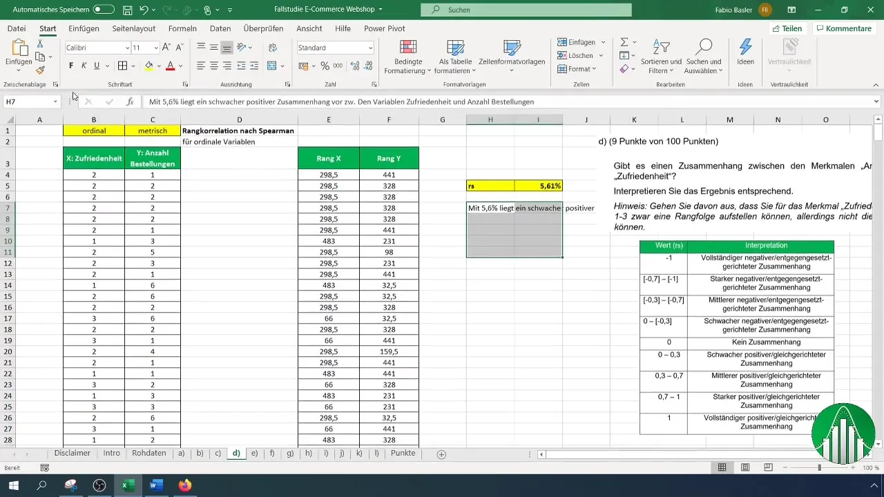Toggle bold formatting (F)
Image resolution: width=884 pixels, height=497 pixels.
pyautogui.click(x=71, y=66)
